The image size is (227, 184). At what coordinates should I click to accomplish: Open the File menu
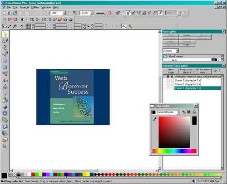pyautogui.click(x=9, y=7)
